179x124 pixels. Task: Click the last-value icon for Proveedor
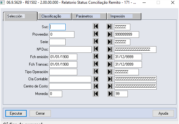tap(110, 34)
